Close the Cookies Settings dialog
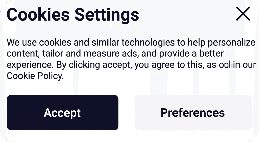Screen dimensions: 259x142 243,14
